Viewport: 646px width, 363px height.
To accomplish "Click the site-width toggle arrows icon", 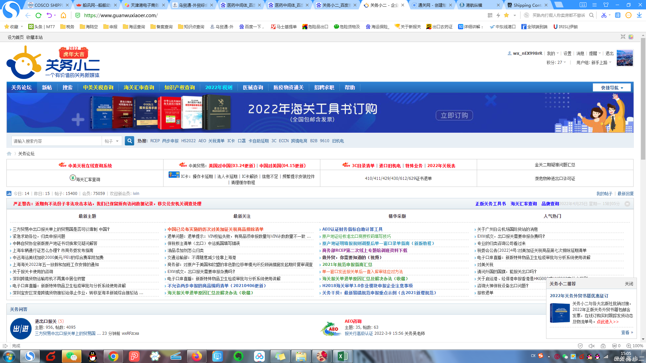I will [x=623, y=37].
